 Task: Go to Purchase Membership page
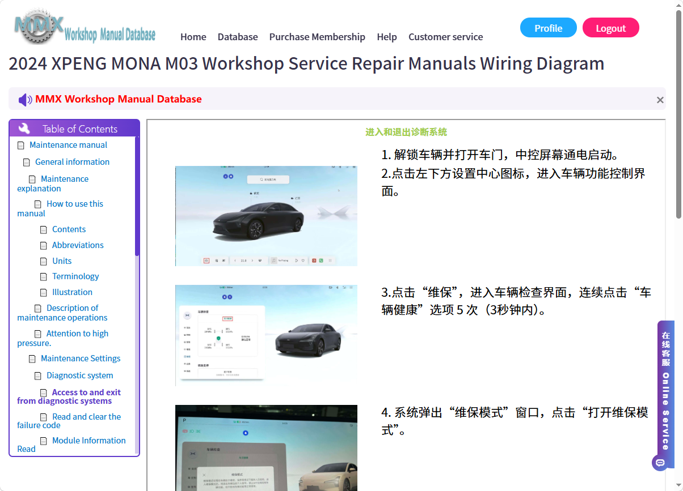pyautogui.click(x=317, y=37)
